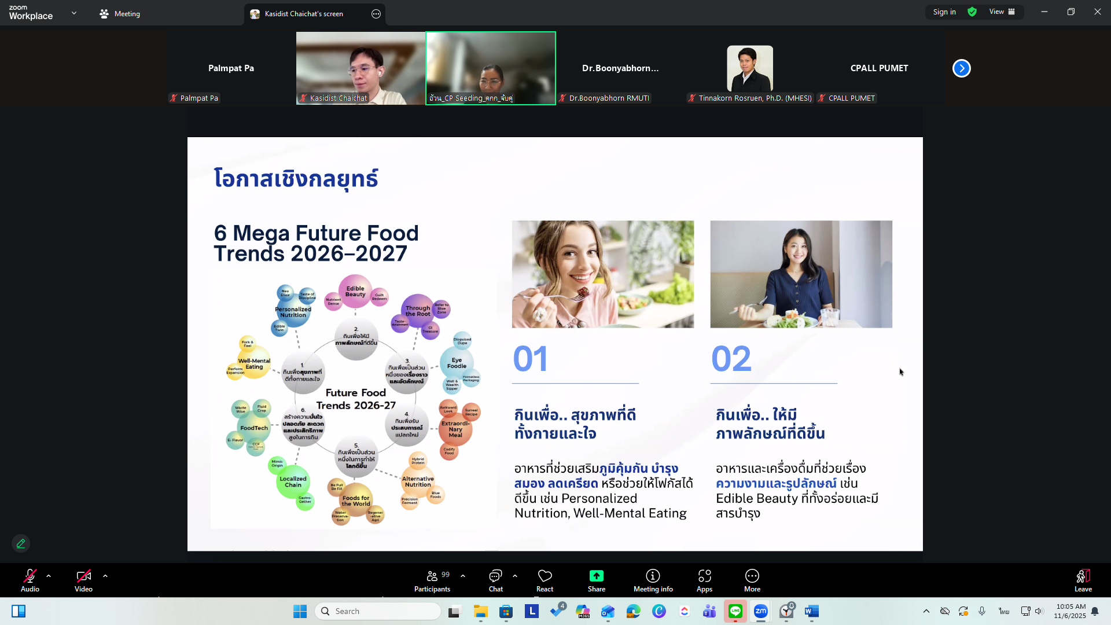The height and width of the screenshot is (625, 1111).
Task: Open options on Kasidist Chaichat's screen tab
Action: coord(376,14)
